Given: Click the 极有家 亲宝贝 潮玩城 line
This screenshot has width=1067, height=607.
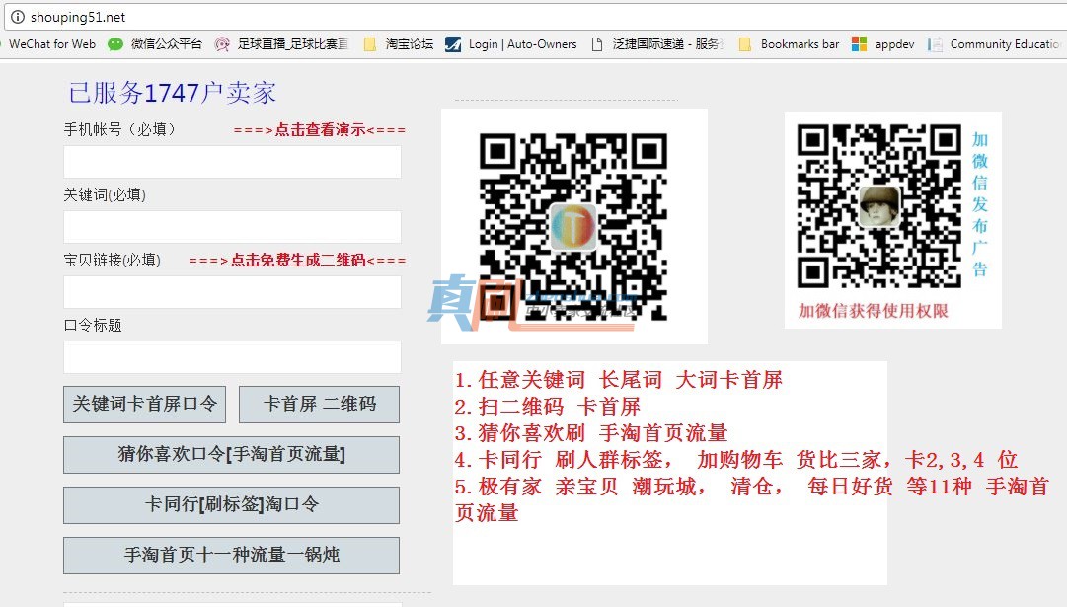Looking at the screenshot, I should [x=752, y=498].
